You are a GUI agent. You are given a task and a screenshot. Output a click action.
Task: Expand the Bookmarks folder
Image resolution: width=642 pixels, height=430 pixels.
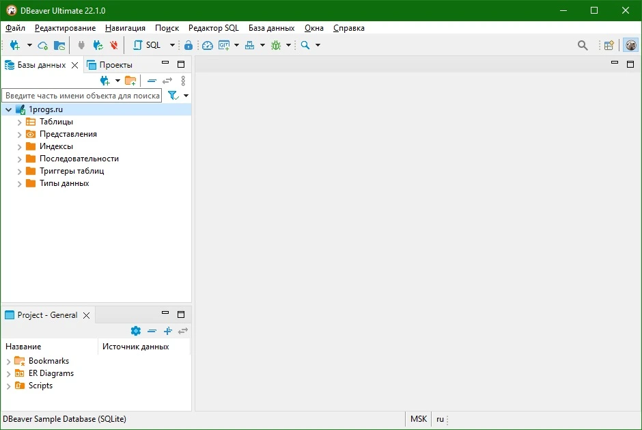9,362
